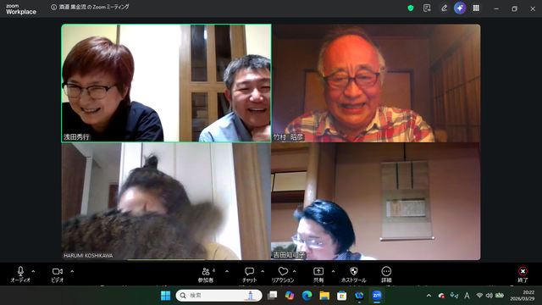Click the pen and language tray icon
The image size is (542, 305).
(454, 296)
